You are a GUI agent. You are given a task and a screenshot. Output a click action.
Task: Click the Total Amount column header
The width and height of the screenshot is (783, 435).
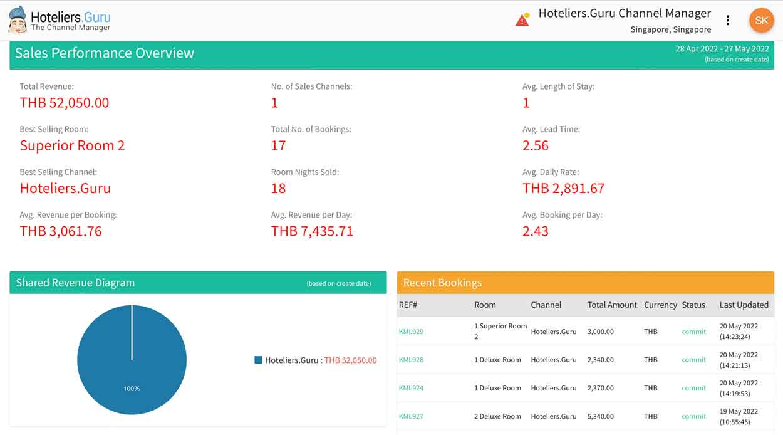[612, 305]
